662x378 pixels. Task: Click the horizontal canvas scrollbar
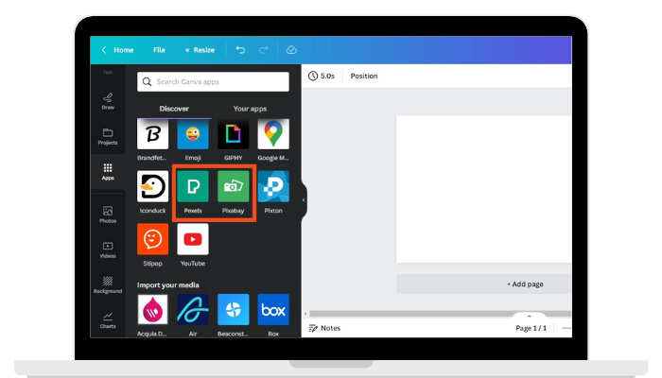coord(439,314)
